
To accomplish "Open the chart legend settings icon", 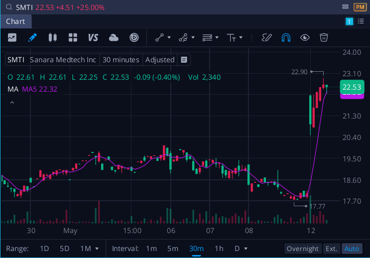I will pyautogui.click(x=184, y=60).
